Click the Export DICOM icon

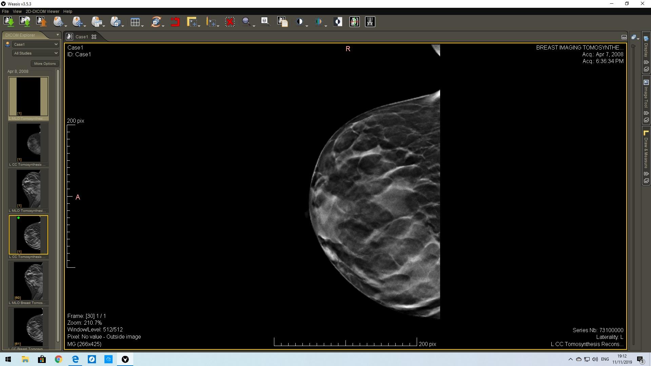click(x=41, y=22)
